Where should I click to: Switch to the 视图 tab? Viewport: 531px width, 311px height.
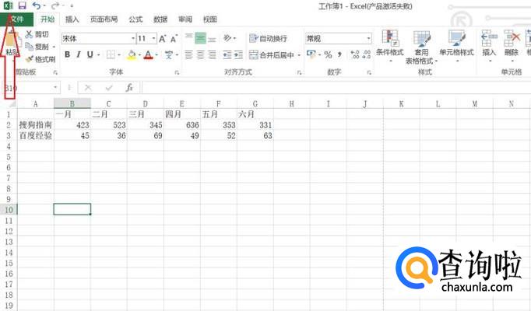click(210, 19)
